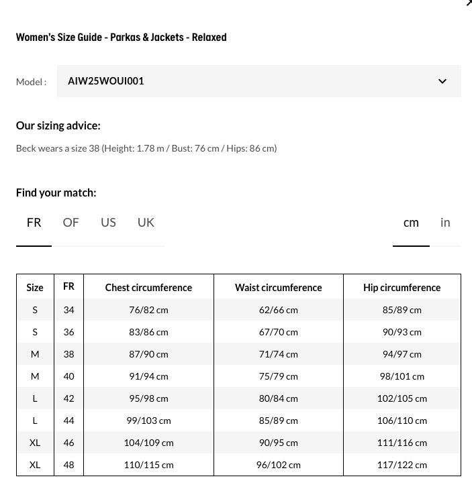472x497 pixels.
Task: Close the size guide panel
Action: (x=469, y=3)
